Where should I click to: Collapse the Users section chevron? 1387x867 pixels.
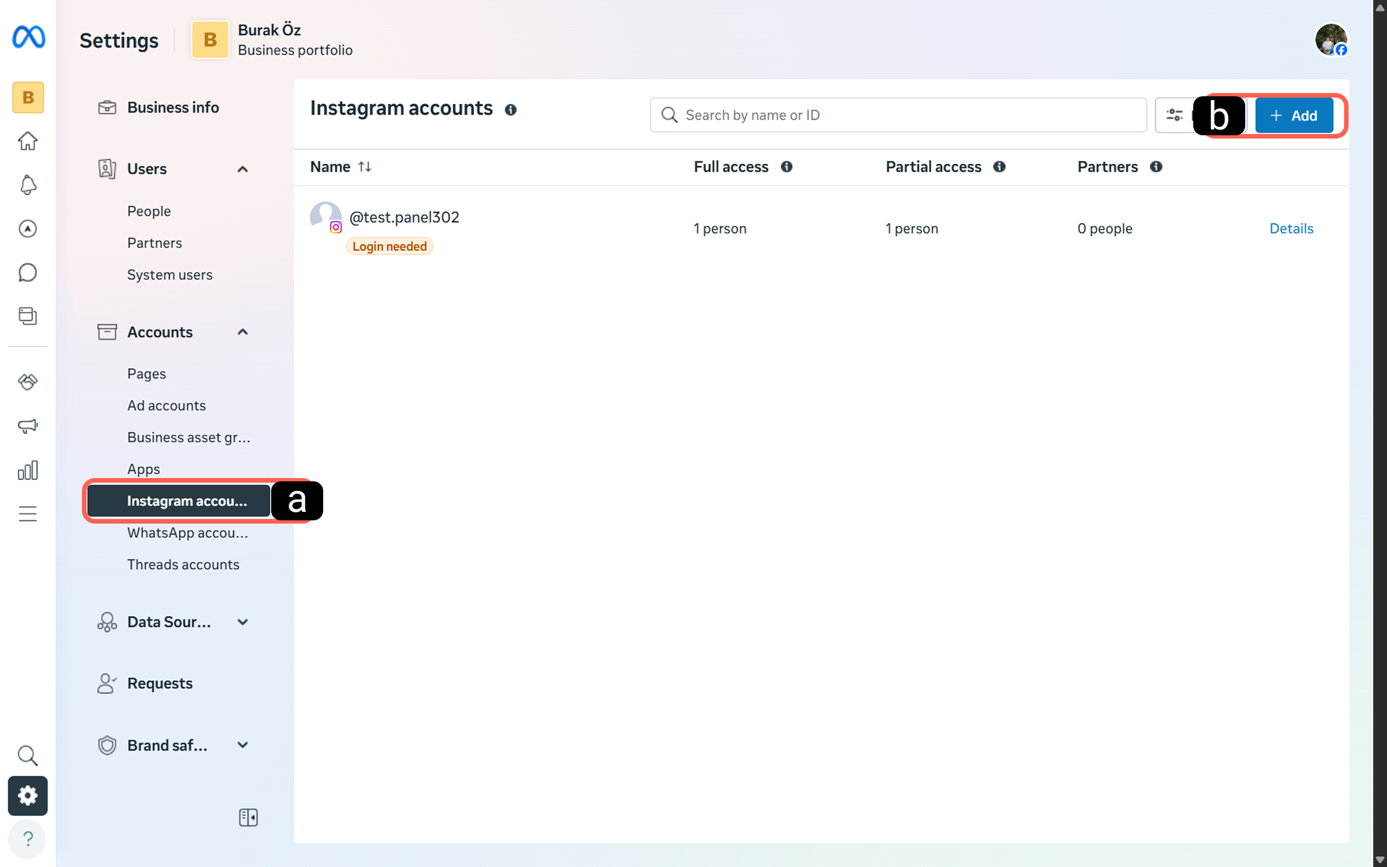pos(243,169)
